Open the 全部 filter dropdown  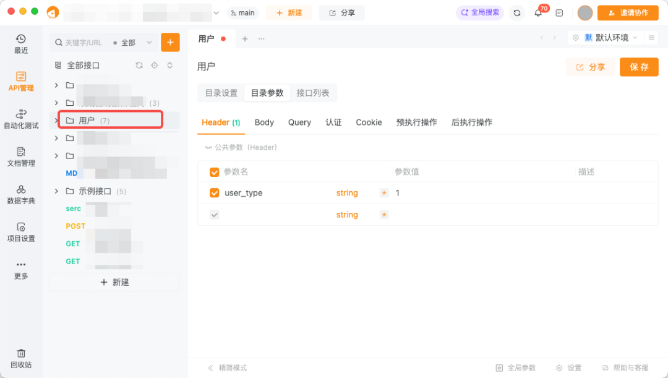pyautogui.click(x=132, y=43)
